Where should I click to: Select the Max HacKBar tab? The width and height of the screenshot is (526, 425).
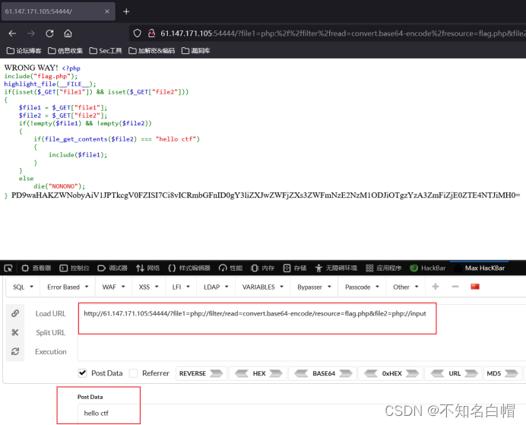click(480, 268)
